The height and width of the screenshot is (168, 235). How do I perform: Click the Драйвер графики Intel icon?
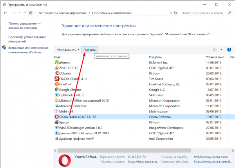56,139
